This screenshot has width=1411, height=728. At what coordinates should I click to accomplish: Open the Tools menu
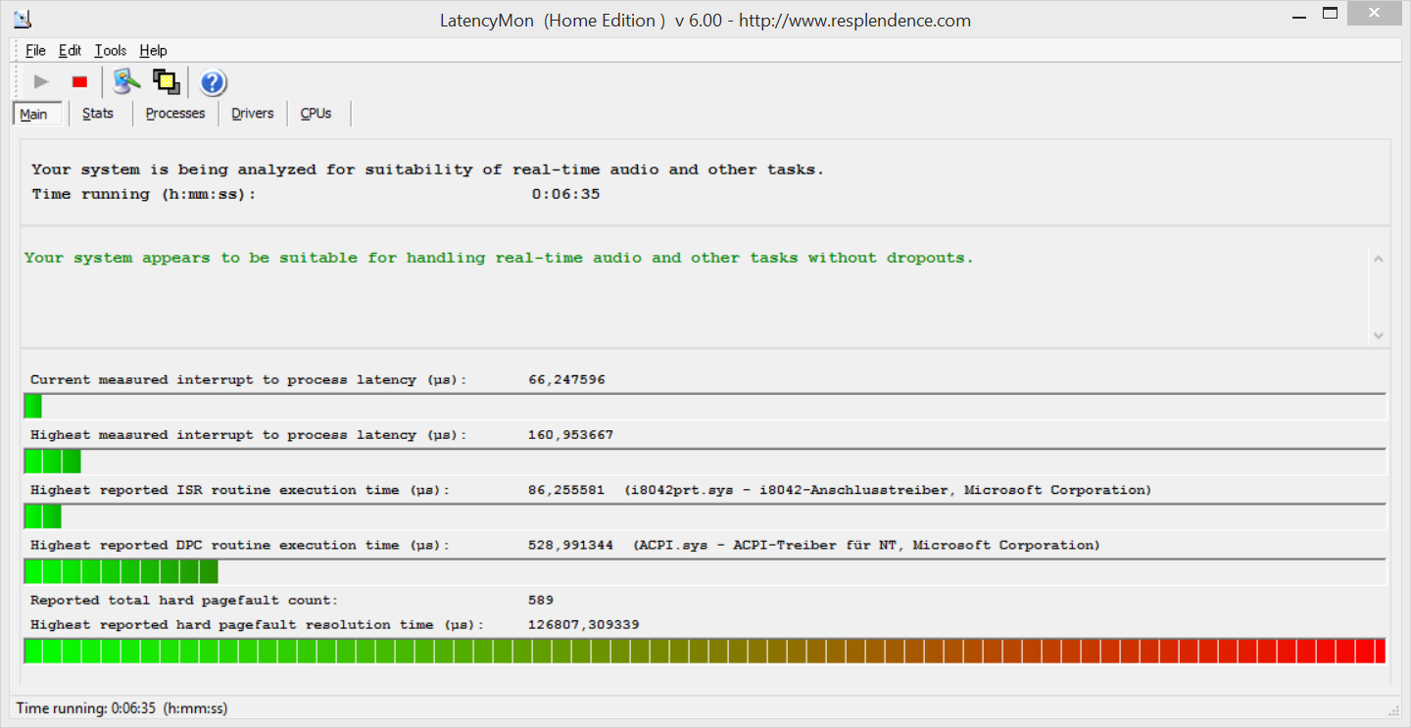coord(111,51)
